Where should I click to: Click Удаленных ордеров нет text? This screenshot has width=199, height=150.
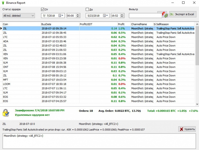(32, 115)
